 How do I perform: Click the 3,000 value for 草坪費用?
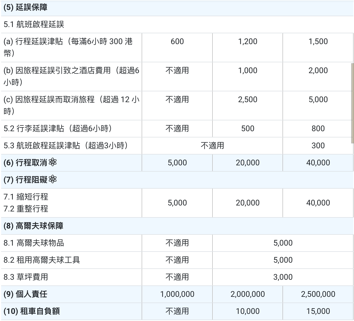click(x=283, y=277)
